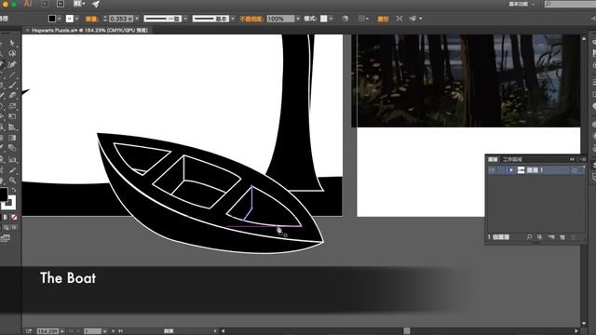Image resolution: width=596 pixels, height=335 pixels.
Task: Open the brush definition 基本 dropdown
Action: click(233, 19)
